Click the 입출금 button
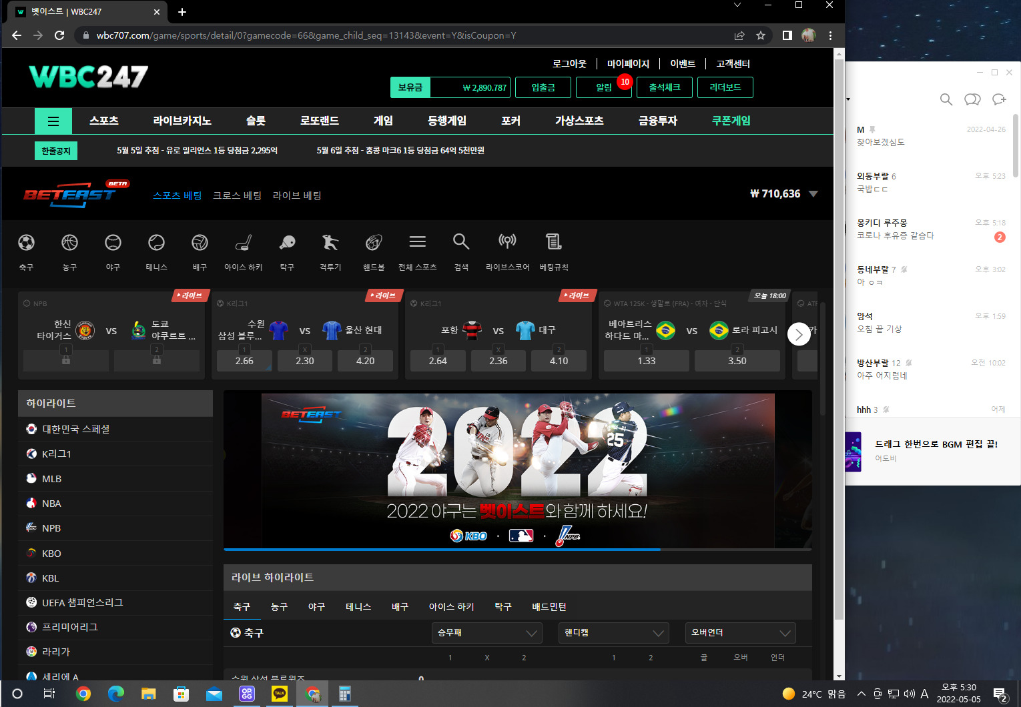The width and height of the screenshot is (1021, 707). 543,87
